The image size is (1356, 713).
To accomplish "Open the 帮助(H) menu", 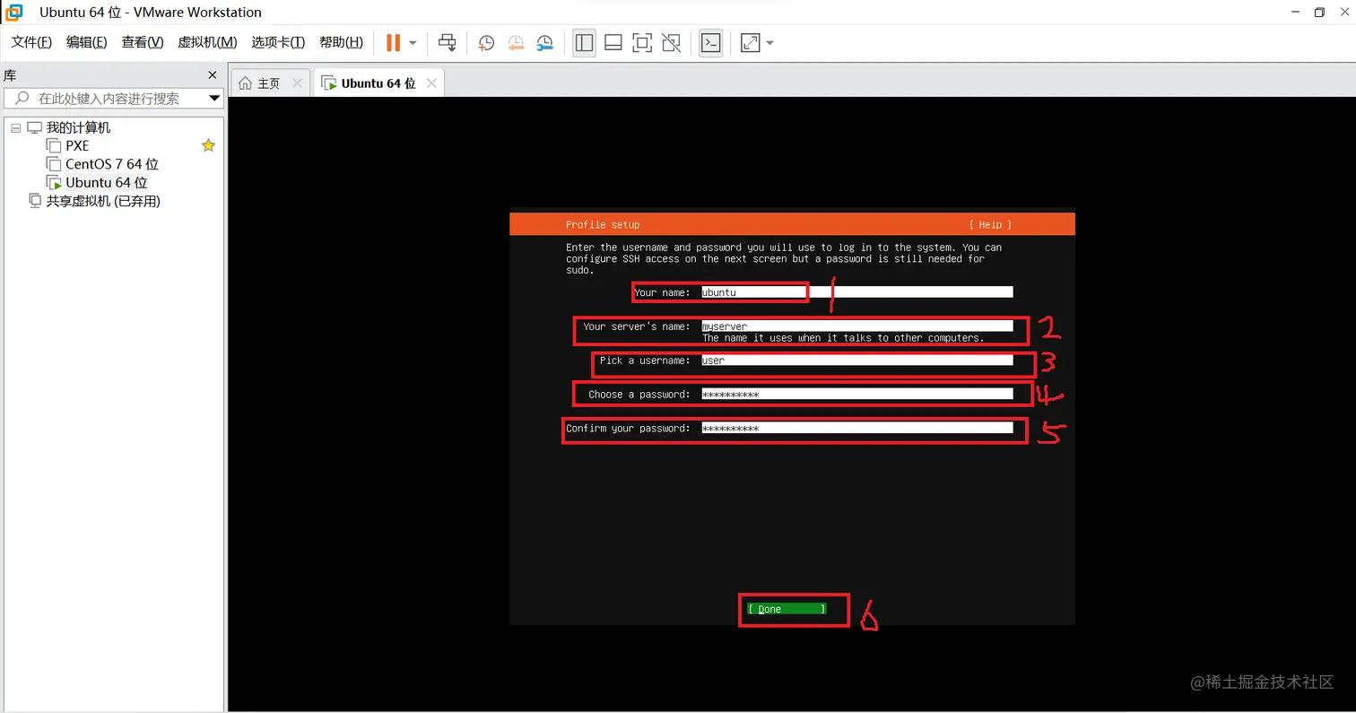I will coord(341,42).
